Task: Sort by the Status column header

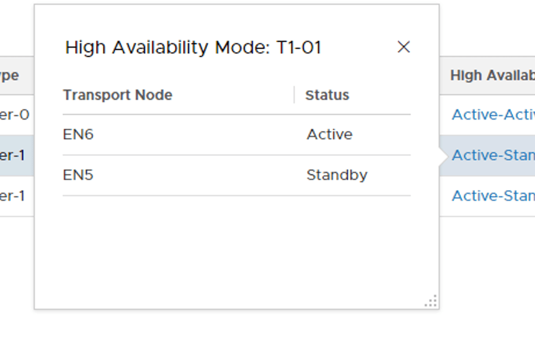Action: click(327, 95)
